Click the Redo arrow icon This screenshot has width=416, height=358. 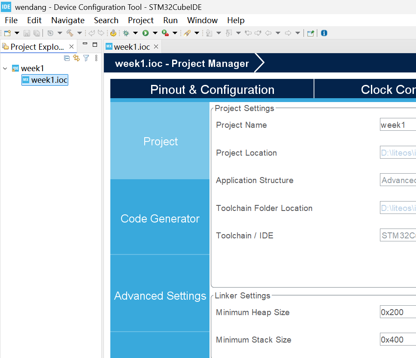click(x=101, y=33)
